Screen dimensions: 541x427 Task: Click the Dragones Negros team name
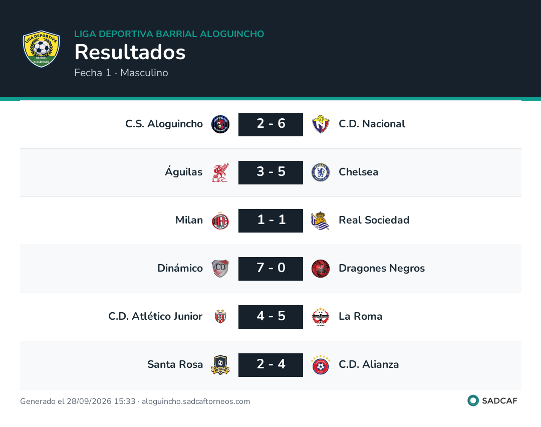pos(382,268)
